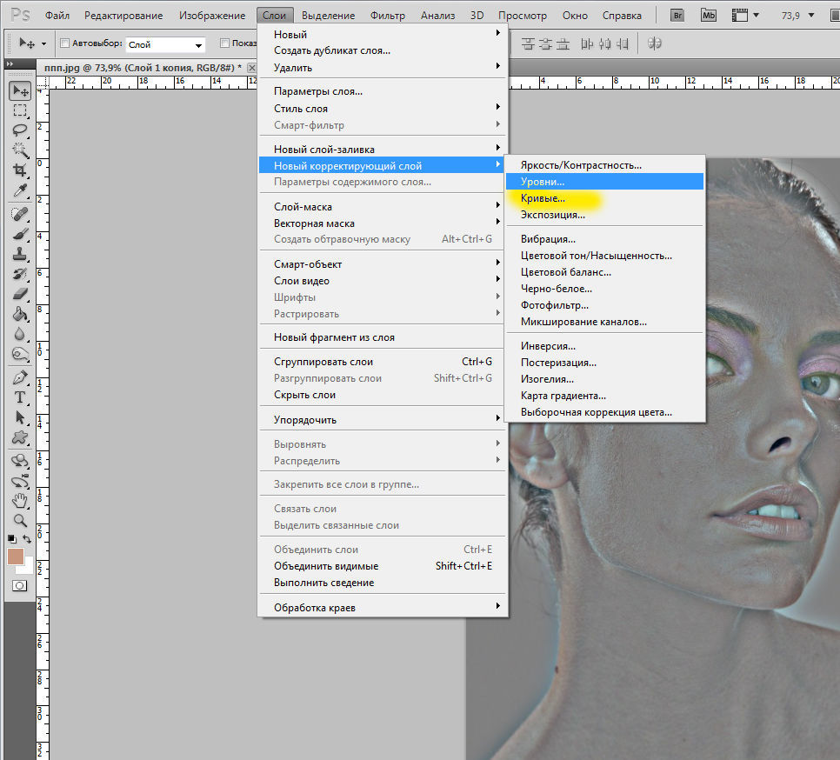Viewport: 840px width, 760px height.
Task: Select the Pen tool
Action: [x=20, y=377]
